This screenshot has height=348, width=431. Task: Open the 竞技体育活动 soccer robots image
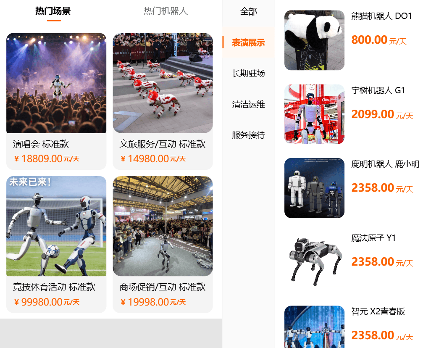tap(56, 226)
